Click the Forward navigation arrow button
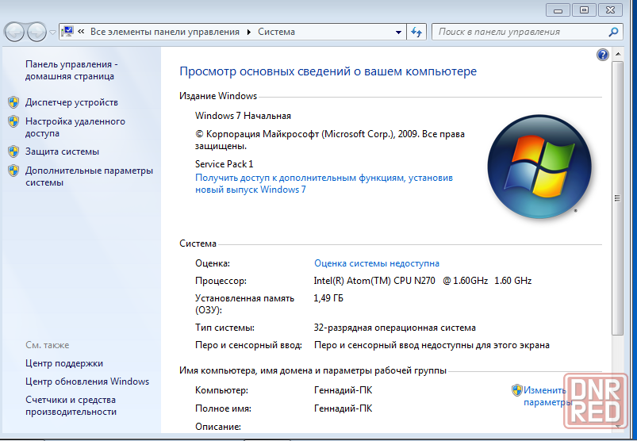 tap(36, 32)
